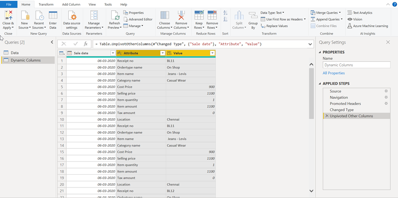Screen dimensions: 398x198
Task: Switch to the View tab
Action: pyautogui.click(x=92, y=4)
